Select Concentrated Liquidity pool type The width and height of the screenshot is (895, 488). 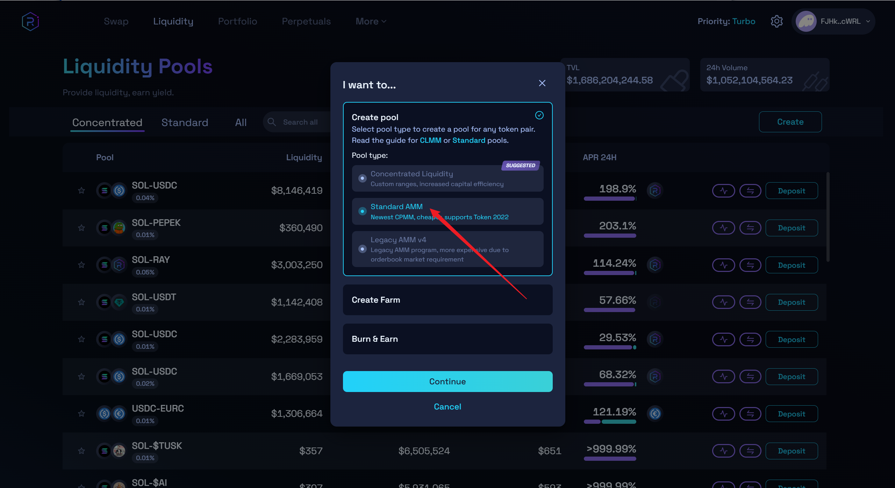coord(363,178)
